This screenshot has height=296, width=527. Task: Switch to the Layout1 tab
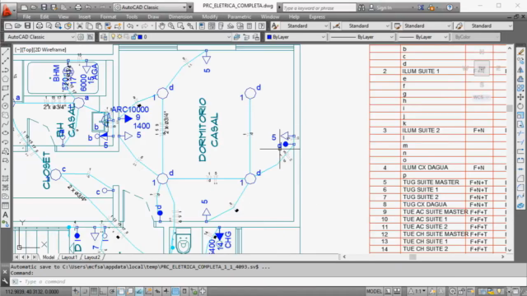(69, 257)
